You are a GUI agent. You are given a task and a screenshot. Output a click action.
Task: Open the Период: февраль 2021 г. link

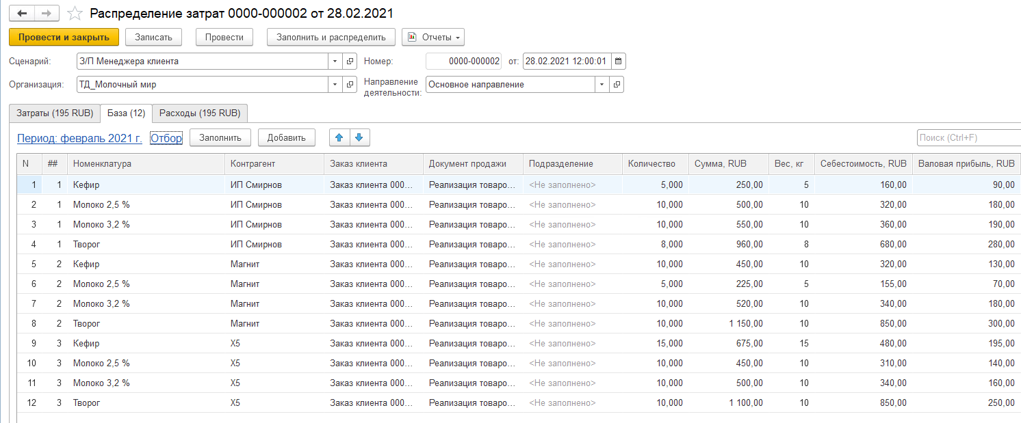coord(79,138)
